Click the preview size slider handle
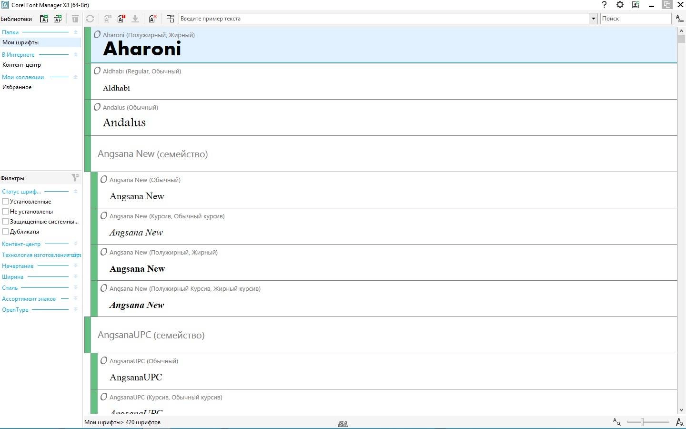This screenshot has width=686, height=429. point(642,422)
